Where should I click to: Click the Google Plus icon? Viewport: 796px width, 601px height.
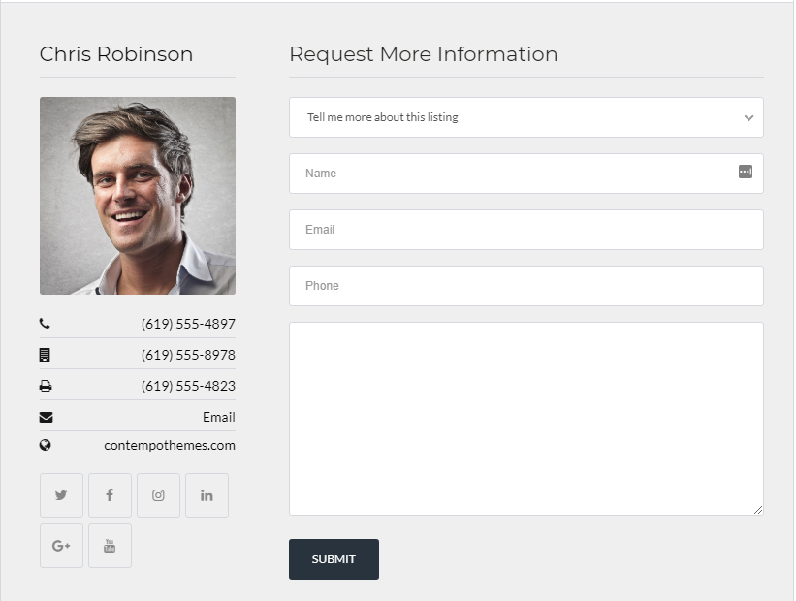pos(61,546)
